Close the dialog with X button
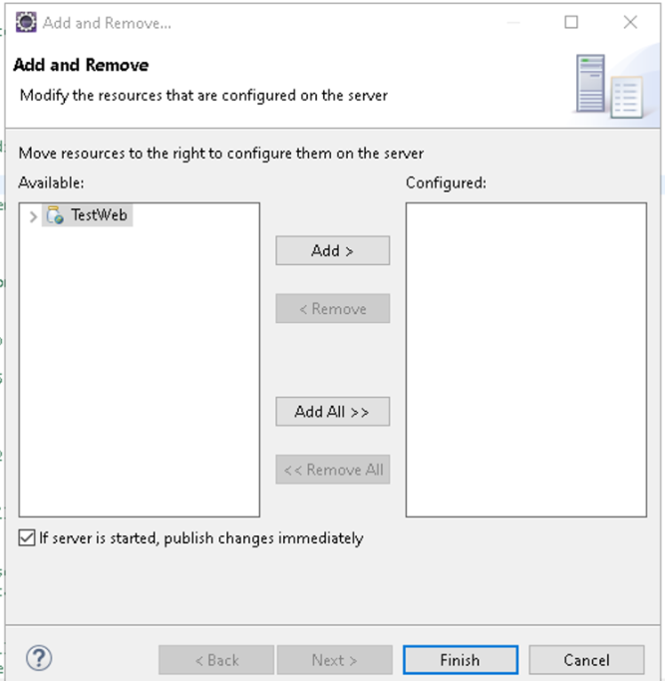This screenshot has width=665, height=681. [x=630, y=22]
